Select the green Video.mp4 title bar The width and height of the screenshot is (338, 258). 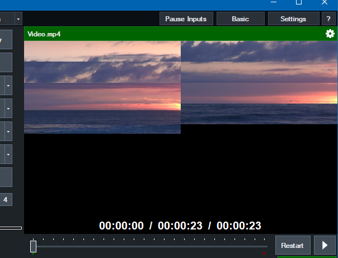pyautogui.click(x=168, y=34)
